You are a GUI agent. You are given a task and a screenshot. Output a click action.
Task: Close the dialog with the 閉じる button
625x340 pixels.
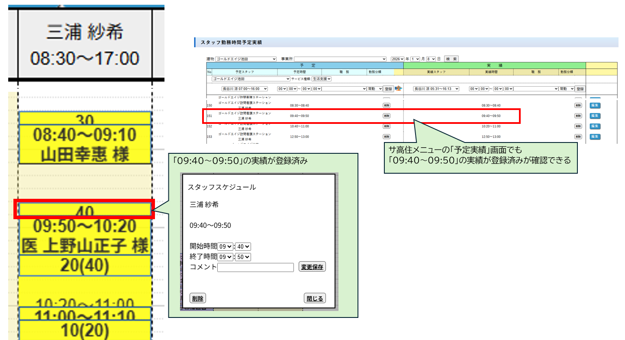pyautogui.click(x=315, y=298)
